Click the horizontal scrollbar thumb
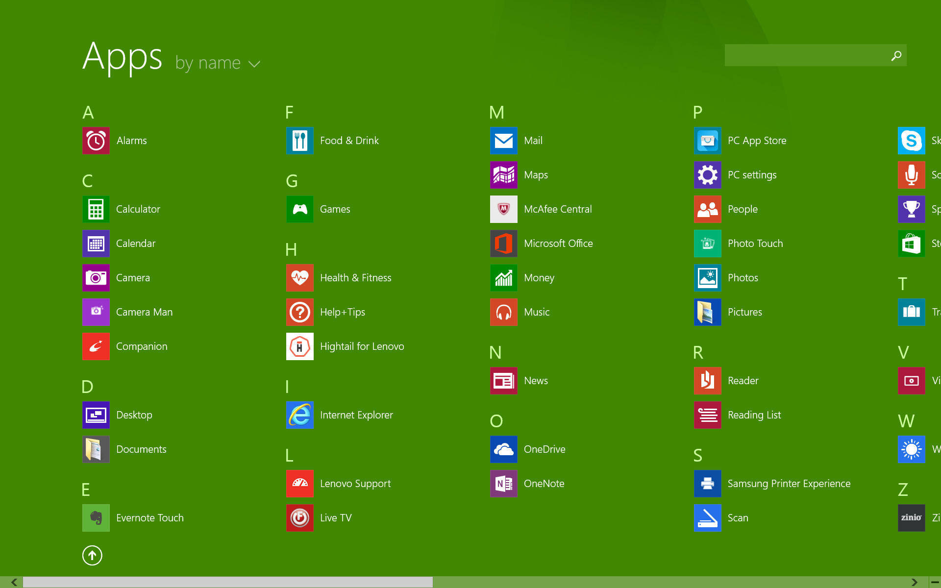Image resolution: width=941 pixels, height=588 pixels. [x=228, y=582]
